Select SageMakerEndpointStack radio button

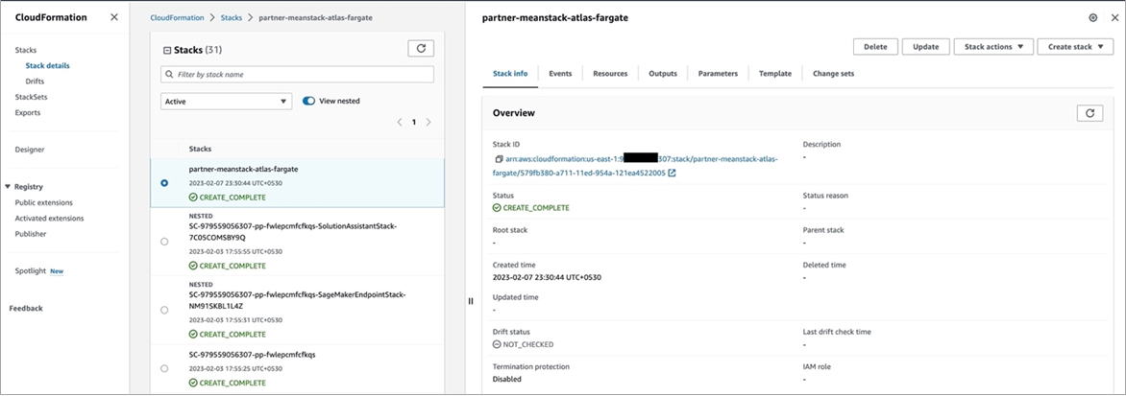pyautogui.click(x=164, y=310)
